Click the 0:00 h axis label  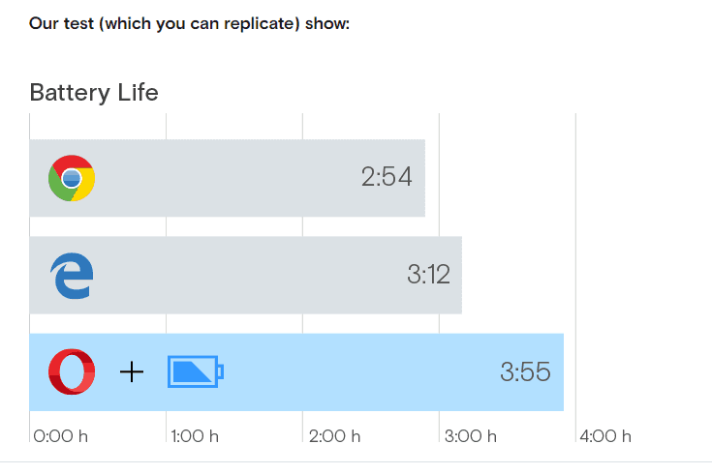[60, 436]
